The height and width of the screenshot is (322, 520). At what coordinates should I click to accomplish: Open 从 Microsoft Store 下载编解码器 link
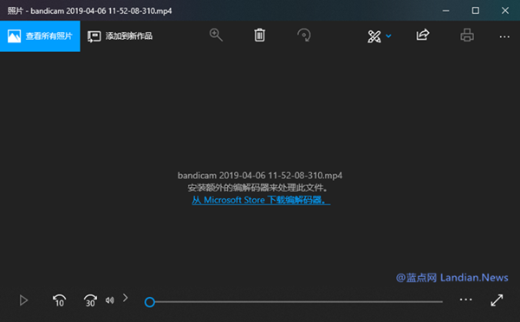pos(261,200)
